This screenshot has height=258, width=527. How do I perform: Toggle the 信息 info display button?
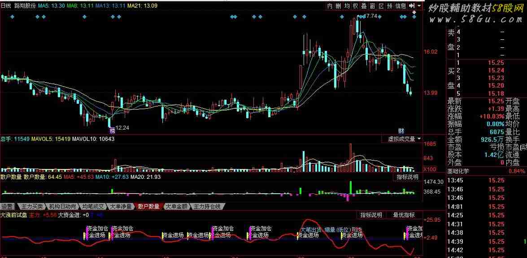click(x=401, y=6)
